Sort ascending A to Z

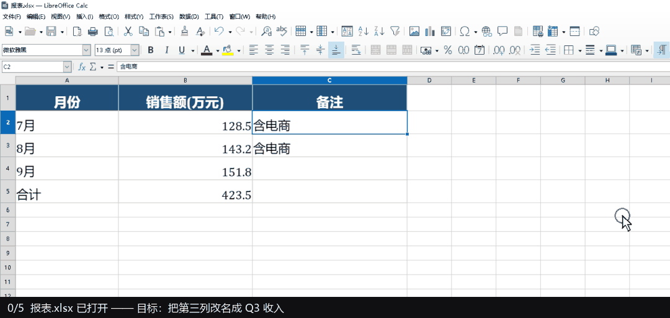click(363, 31)
